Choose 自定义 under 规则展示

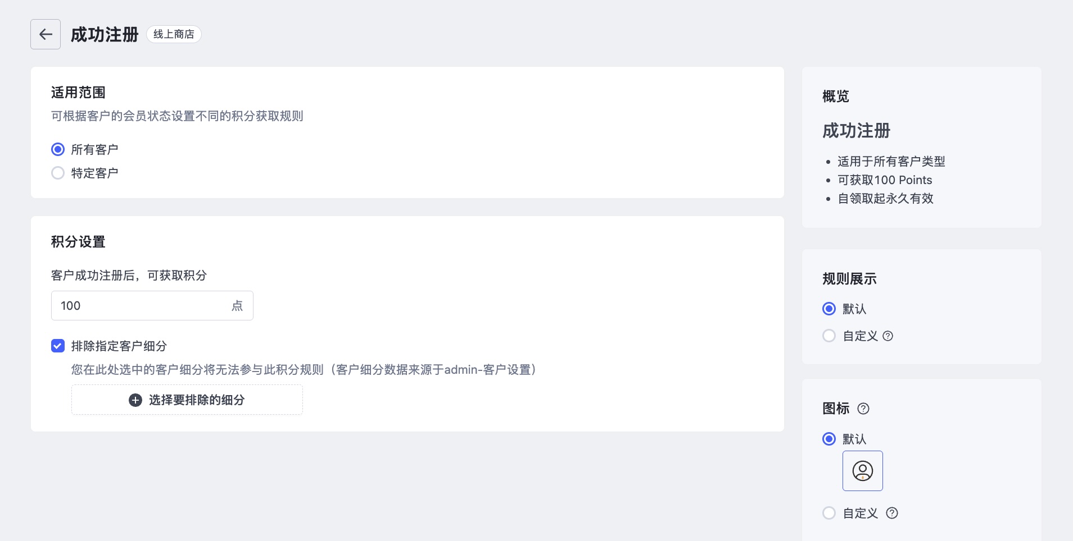829,336
